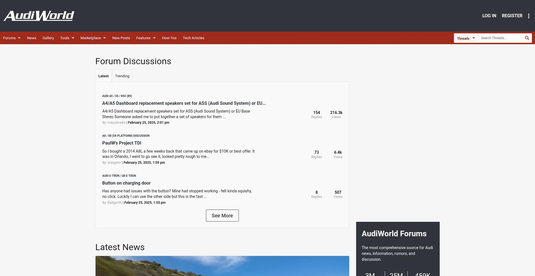Open the three-dot more options menu
This screenshot has height=276, width=535.
[x=529, y=16]
